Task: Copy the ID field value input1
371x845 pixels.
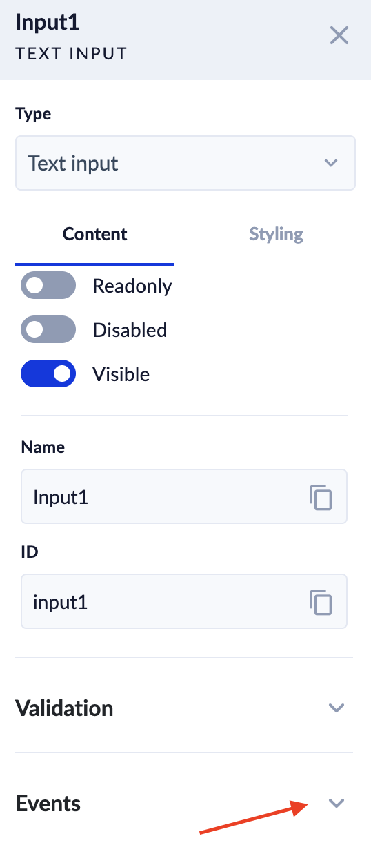Action: [x=321, y=602]
